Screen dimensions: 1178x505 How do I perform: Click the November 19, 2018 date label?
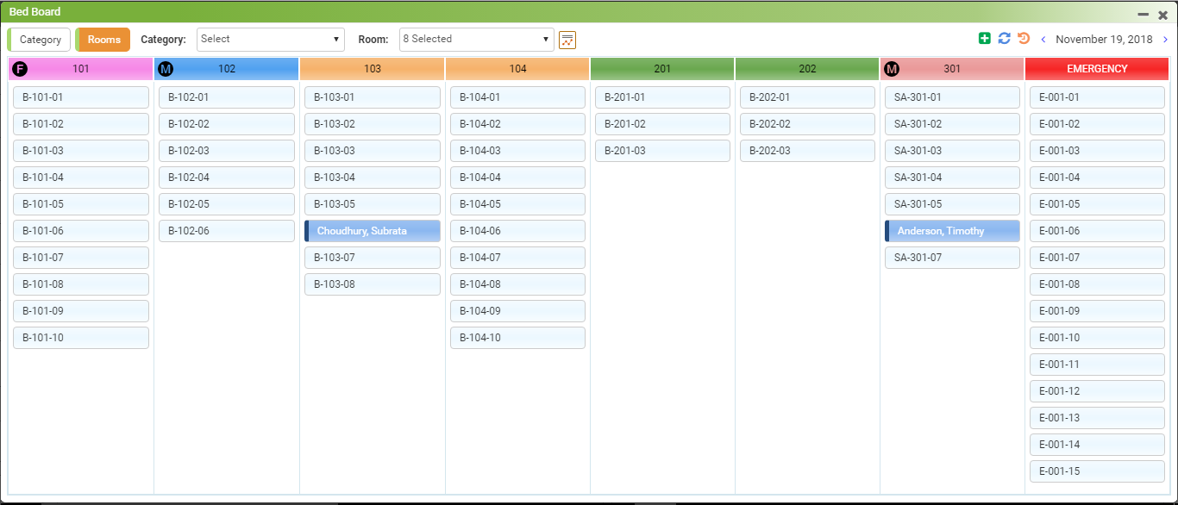coord(1104,40)
